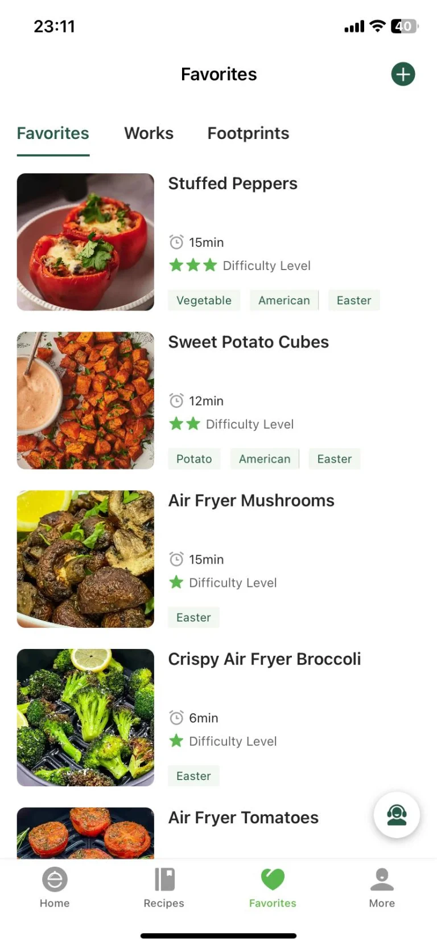The width and height of the screenshot is (437, 947).
Task: Tap the American tag under Sweet Potato Cubes
Action: coord(265,459)
